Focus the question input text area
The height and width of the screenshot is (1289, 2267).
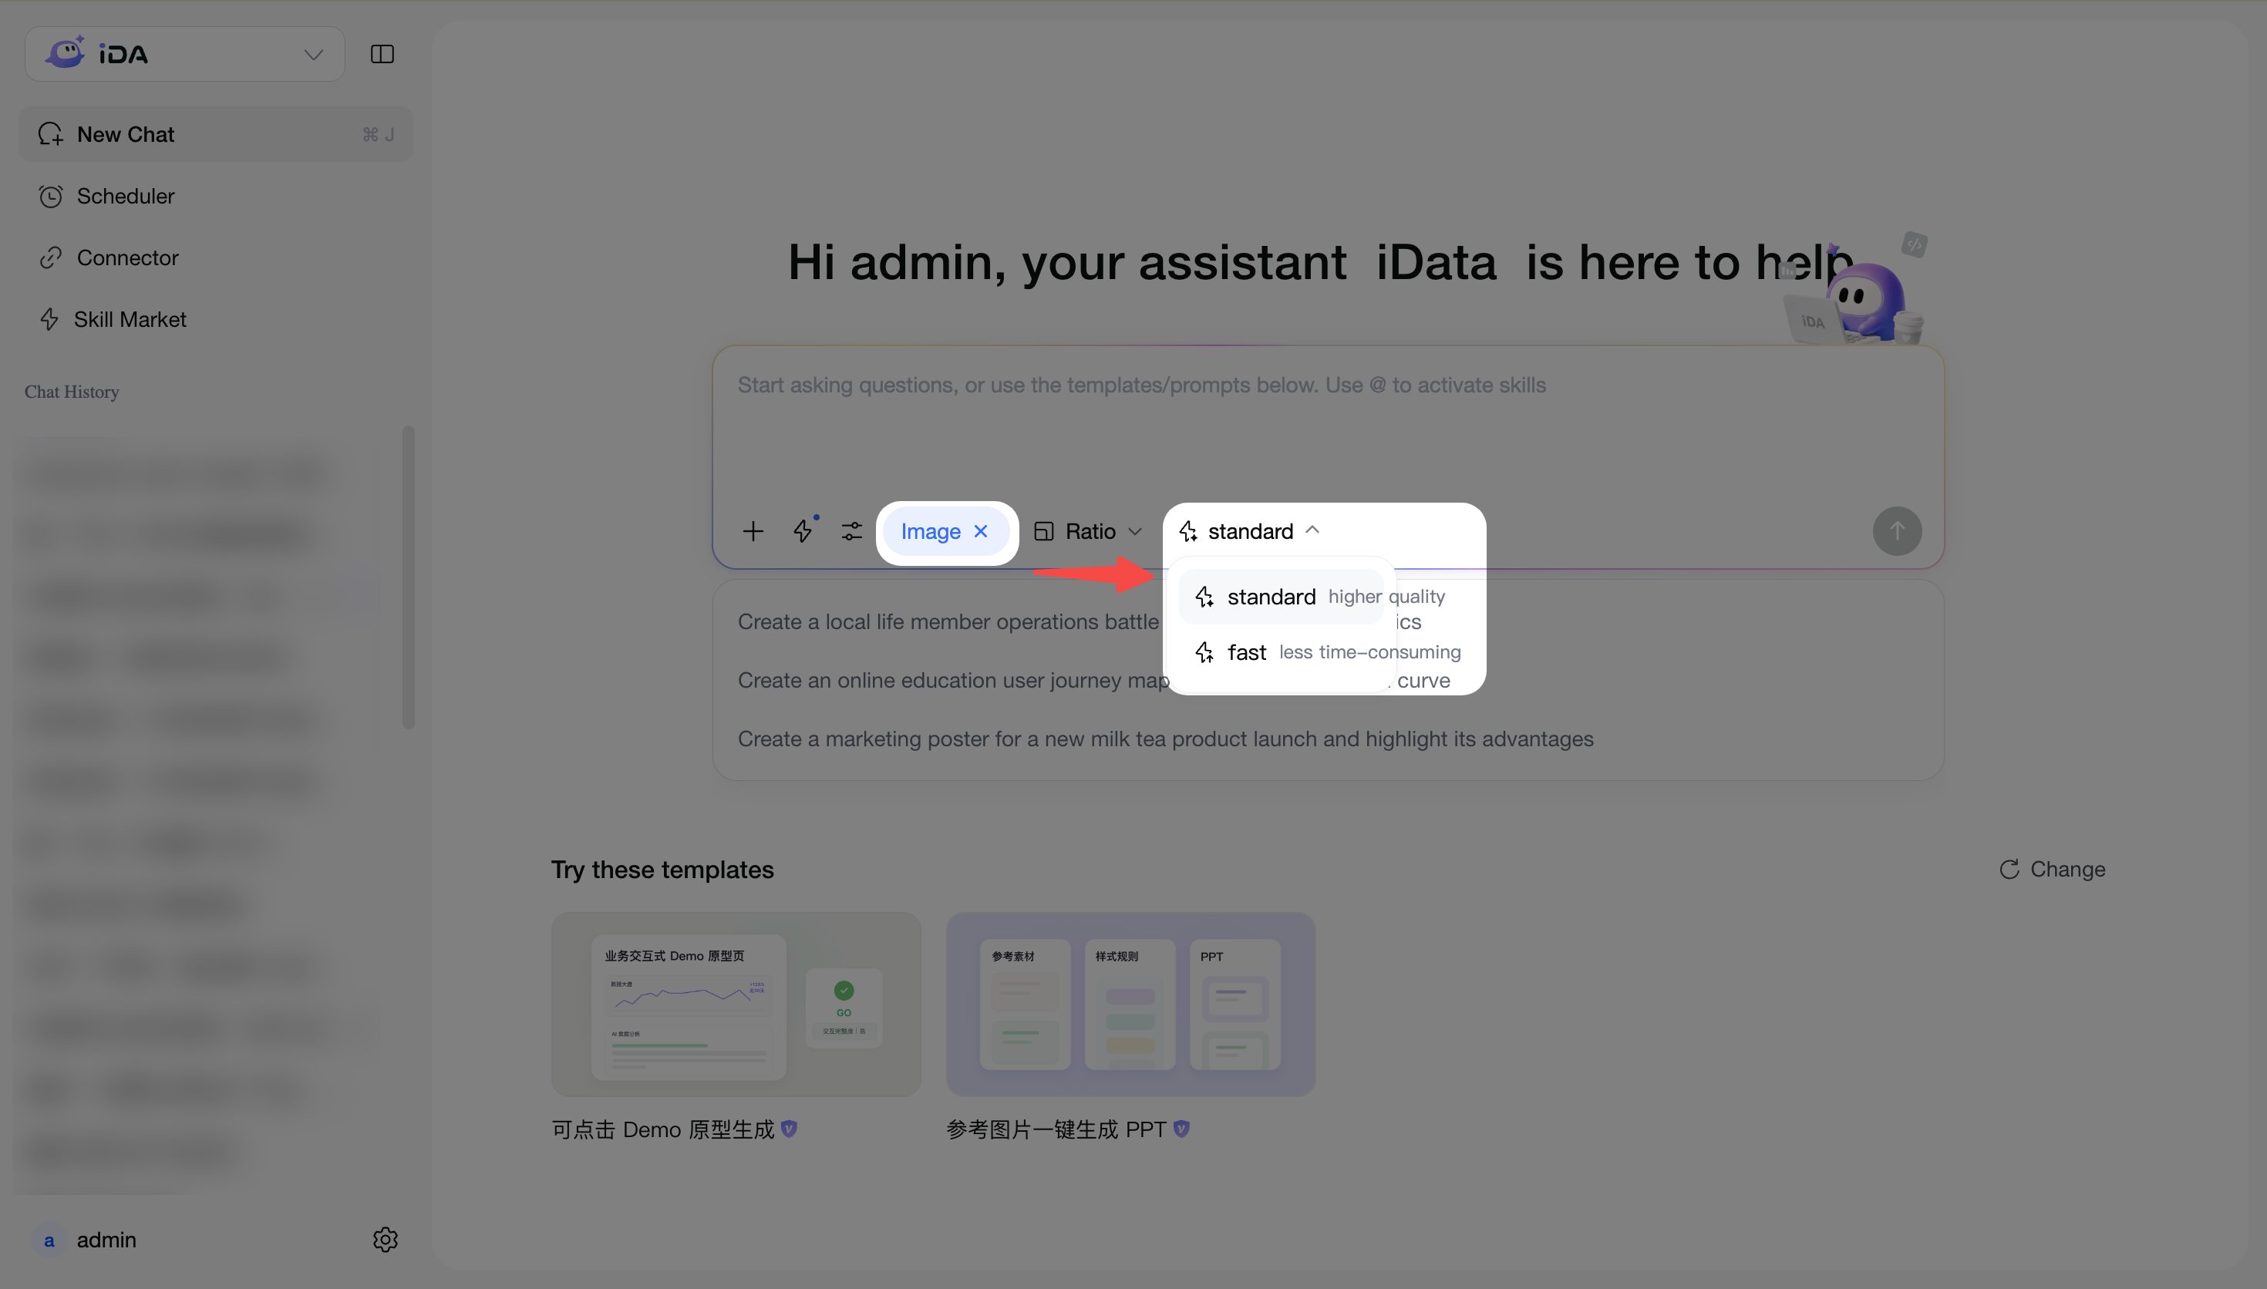pos(1328,425)
